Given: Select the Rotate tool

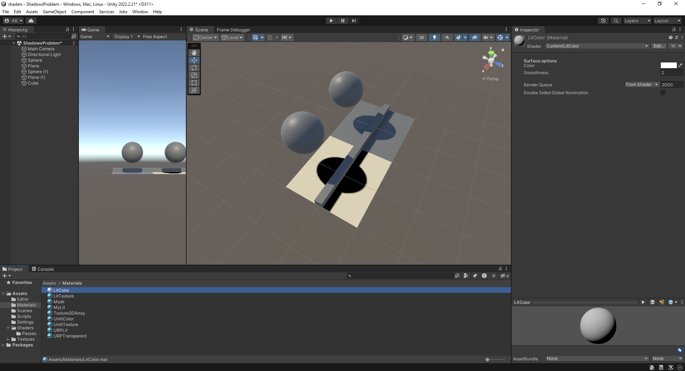Looking at the screenshot, I should (194, 68).
